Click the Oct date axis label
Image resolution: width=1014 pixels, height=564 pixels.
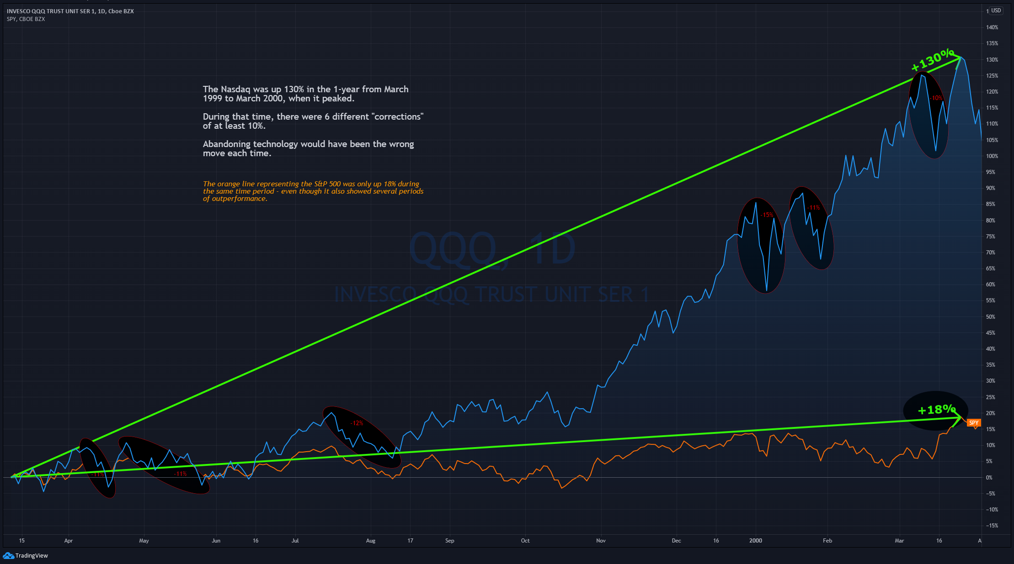pos(525,541)
